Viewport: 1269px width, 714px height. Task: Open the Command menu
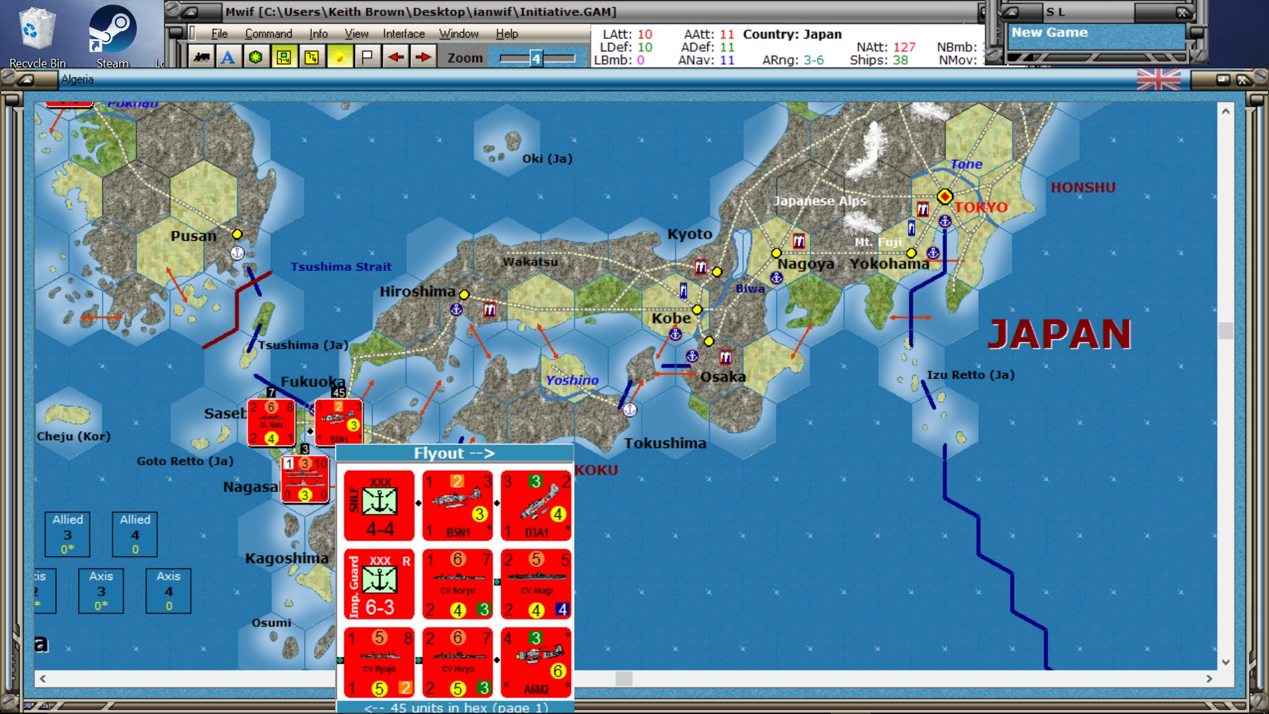tap(268, 34)
